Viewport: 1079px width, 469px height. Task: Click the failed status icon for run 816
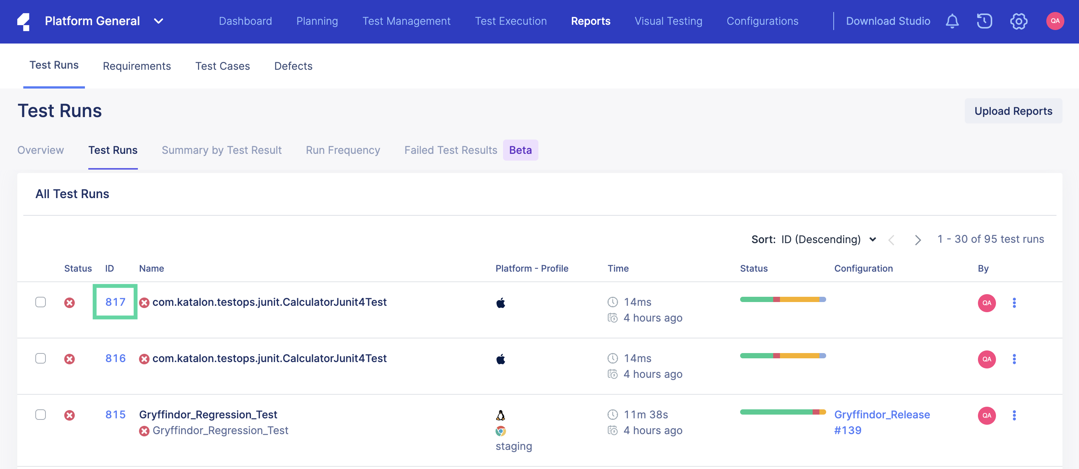[70, 358]
